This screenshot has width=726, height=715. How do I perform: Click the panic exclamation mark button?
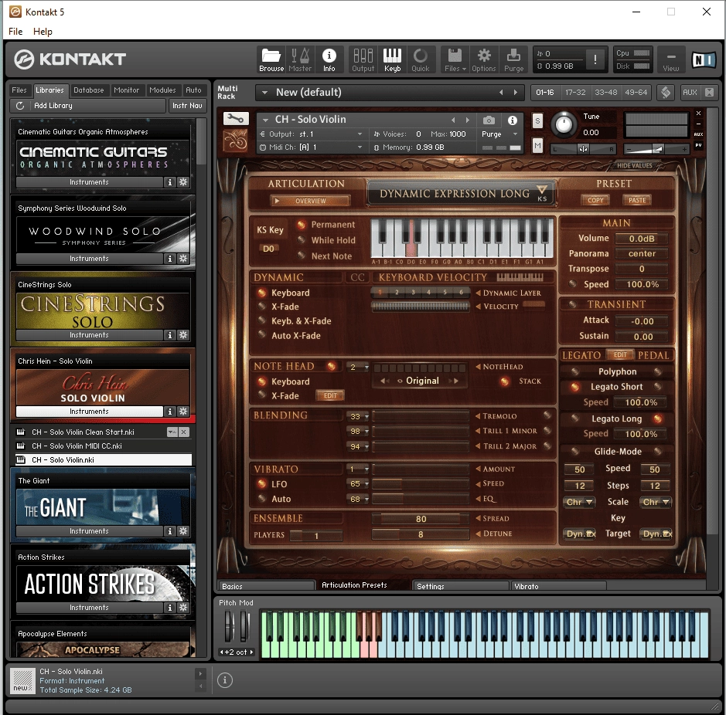tap(595, 59)
